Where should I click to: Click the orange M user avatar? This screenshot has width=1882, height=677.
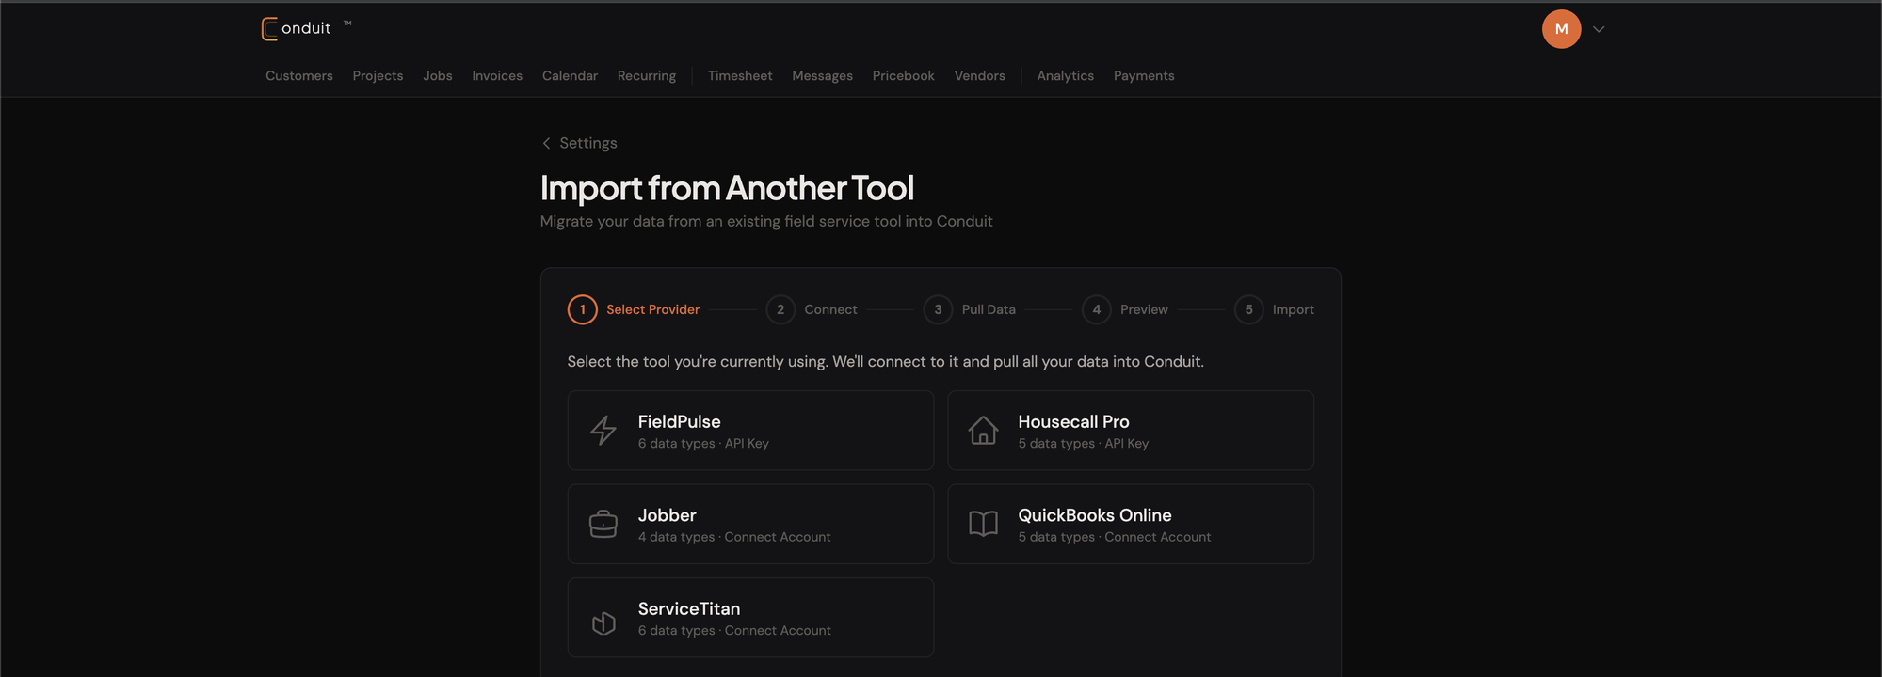[x=1561, y=29]
